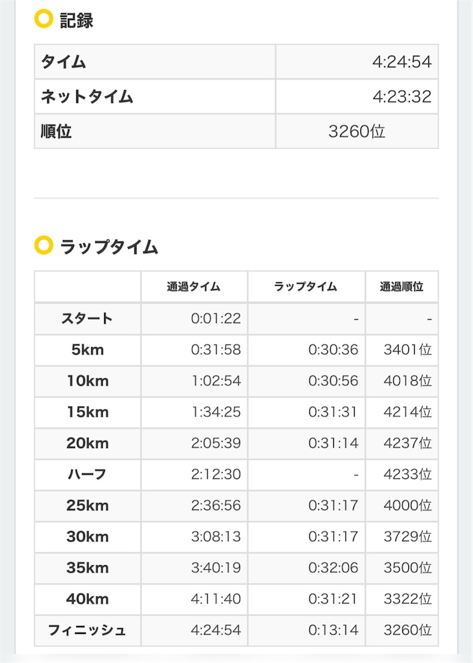
Task: Select the 5km row label
Action: (x=87, y=350)
